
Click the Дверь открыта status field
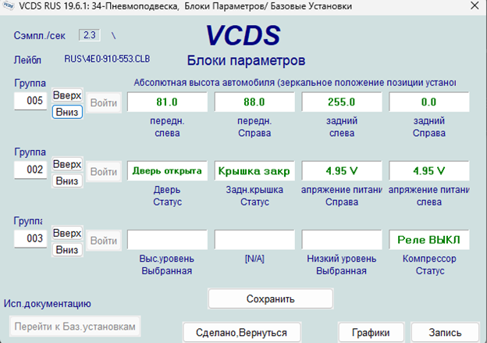[x=167, y=171]
